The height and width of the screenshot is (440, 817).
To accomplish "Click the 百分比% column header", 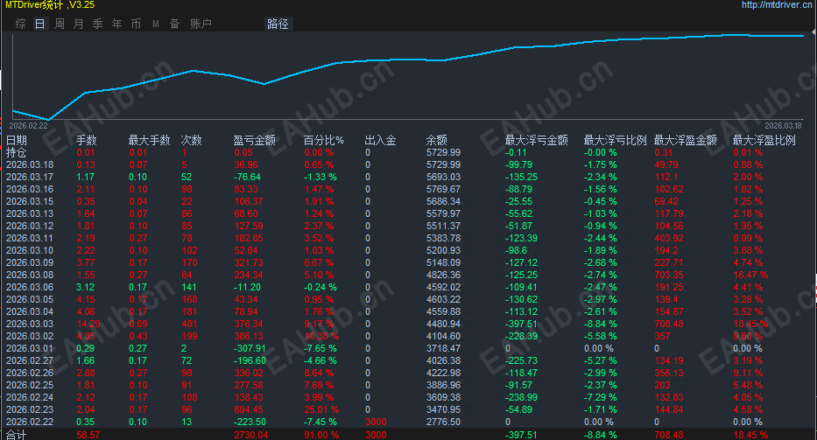I will pyautogui.click(x=324, y=140).
